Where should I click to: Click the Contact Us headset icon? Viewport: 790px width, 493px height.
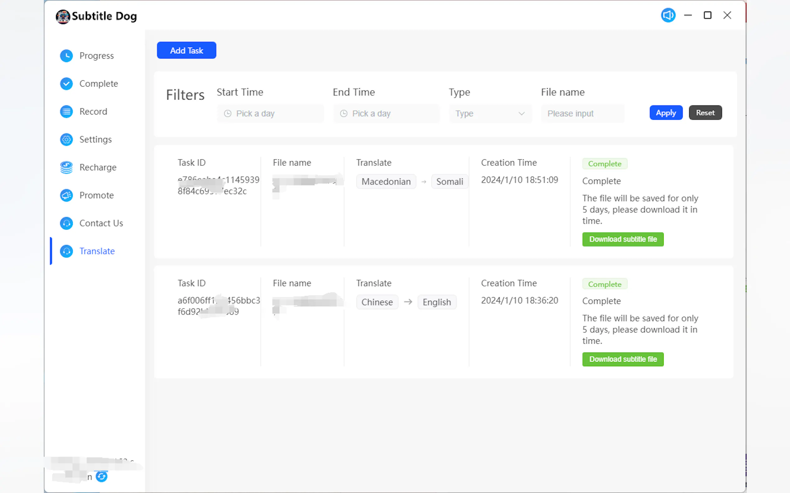point(66,223)
